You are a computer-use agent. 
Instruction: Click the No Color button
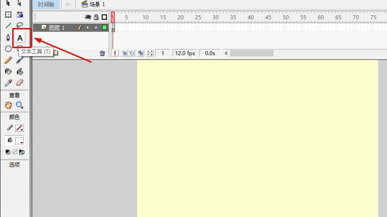click(15, 152)
